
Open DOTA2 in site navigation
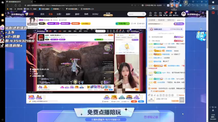(95, 14)
